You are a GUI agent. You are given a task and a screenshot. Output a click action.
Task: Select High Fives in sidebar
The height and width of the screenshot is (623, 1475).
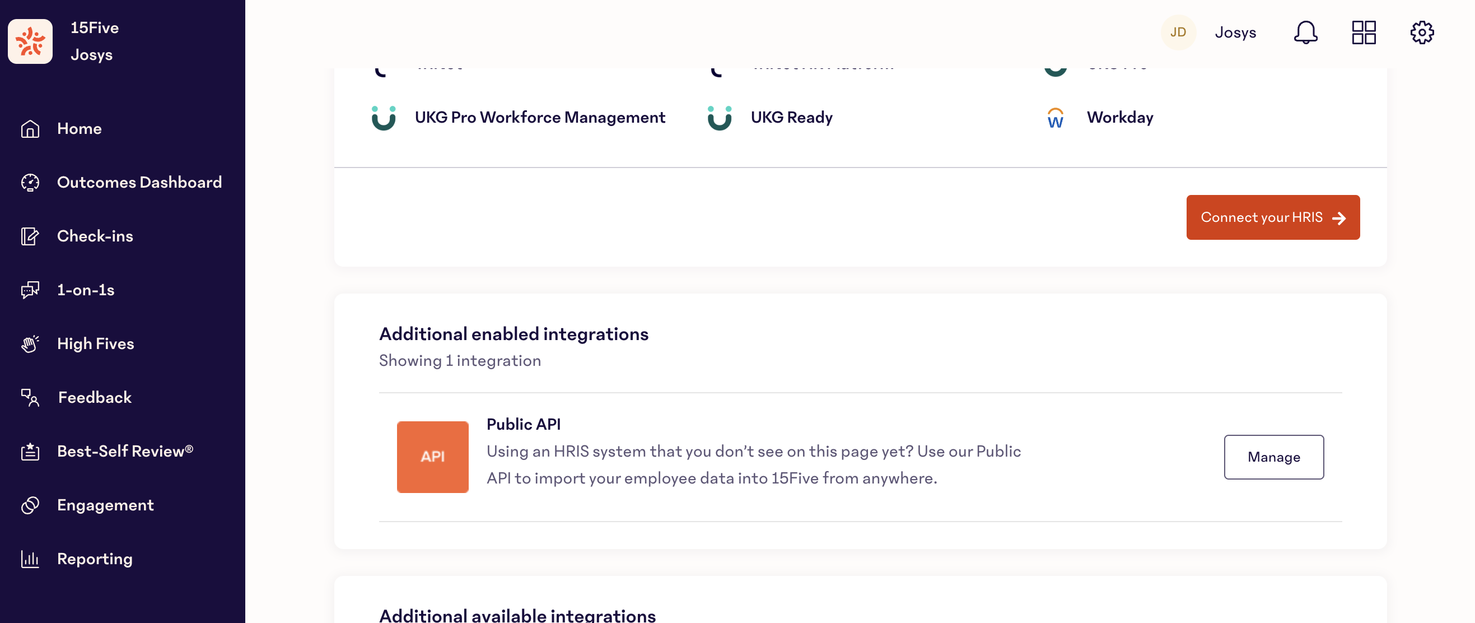pos(95,343)
